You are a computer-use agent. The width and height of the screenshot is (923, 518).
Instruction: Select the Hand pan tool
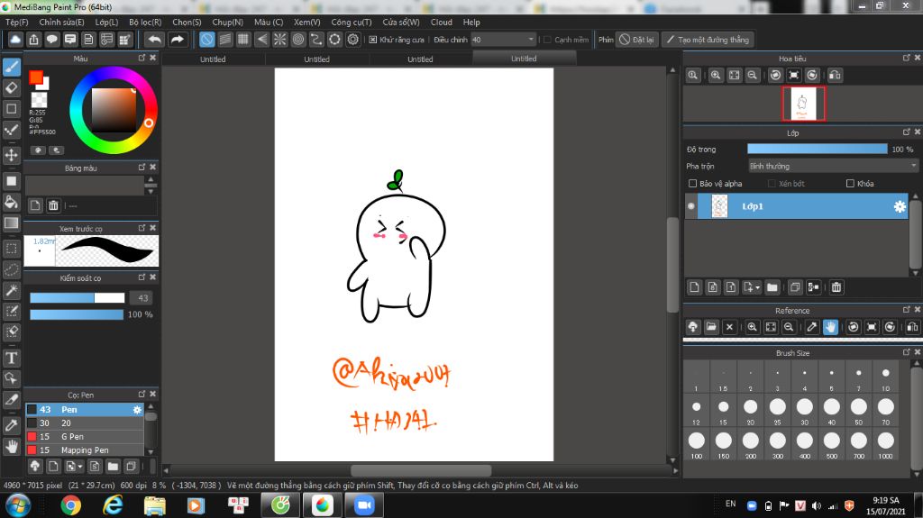pyautogui.click(x=12, y=446)
